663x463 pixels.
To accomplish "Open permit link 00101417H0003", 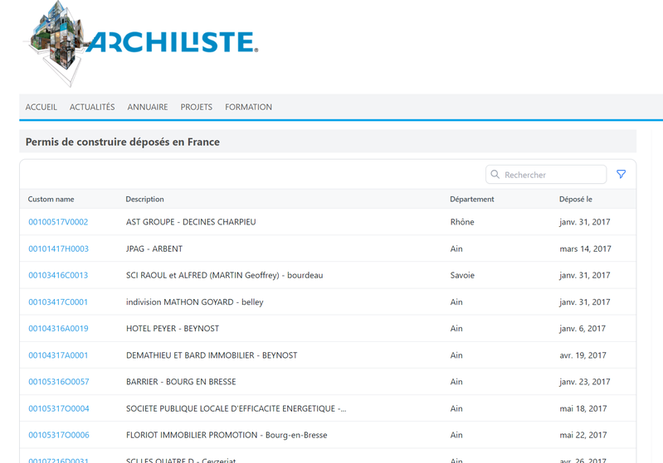I will (x=58, y=249).
